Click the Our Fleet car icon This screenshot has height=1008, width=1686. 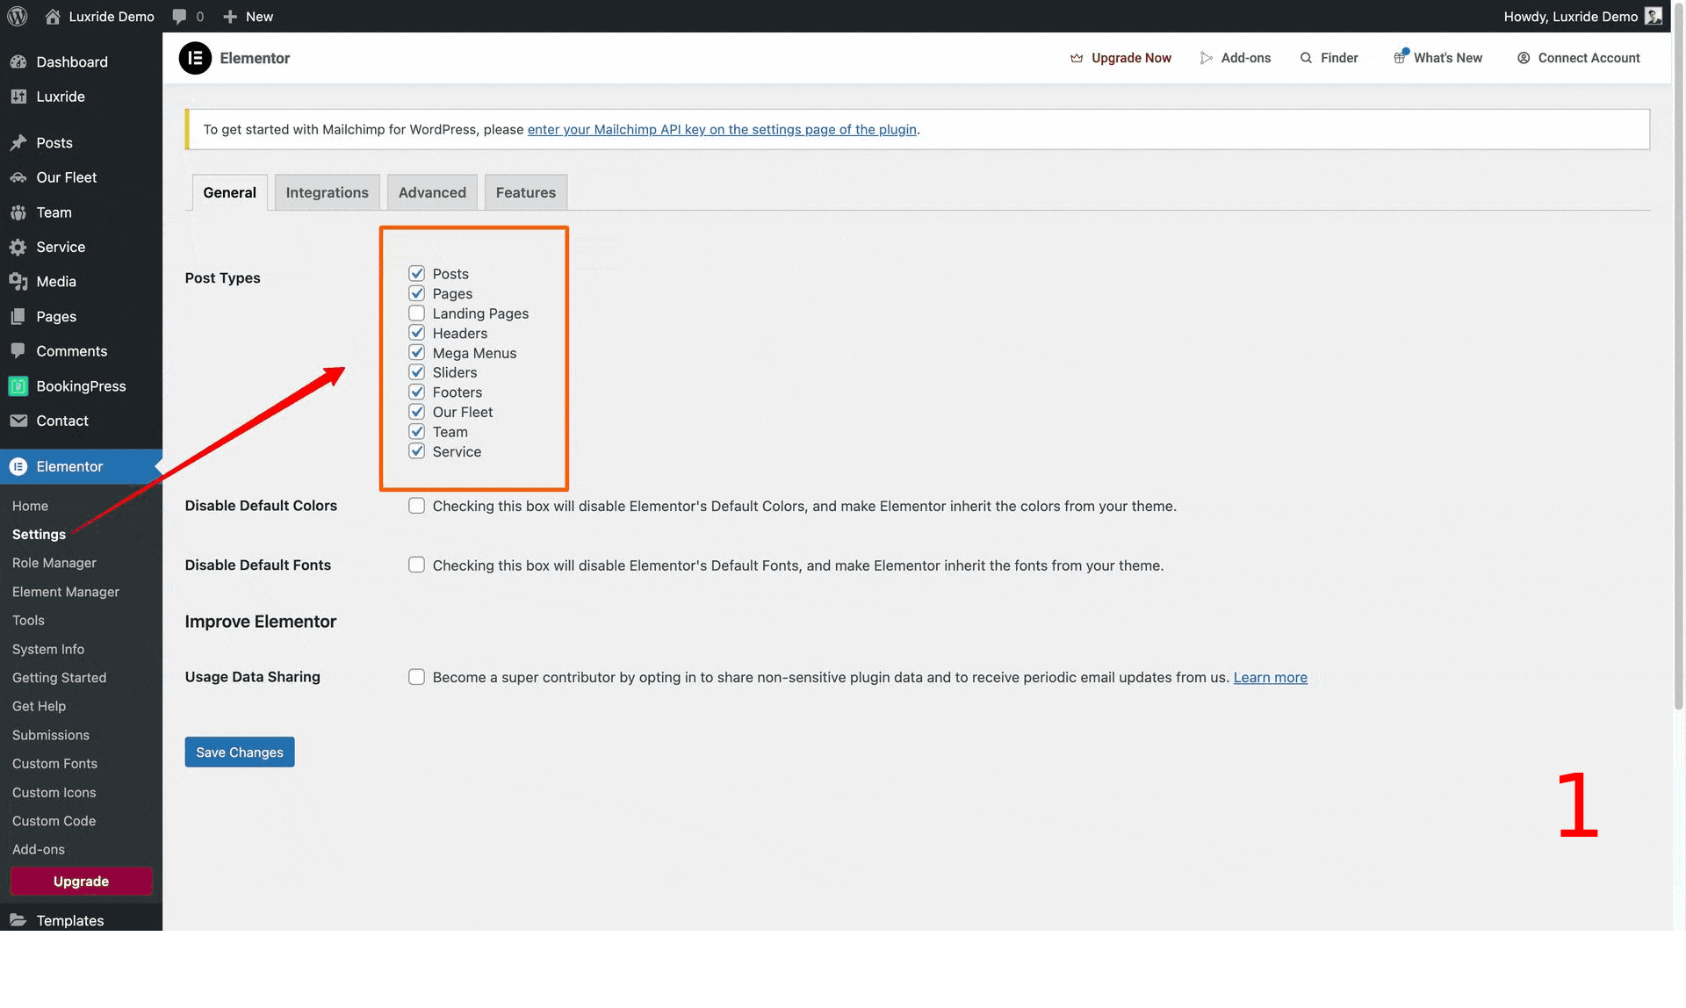[18, 177]
